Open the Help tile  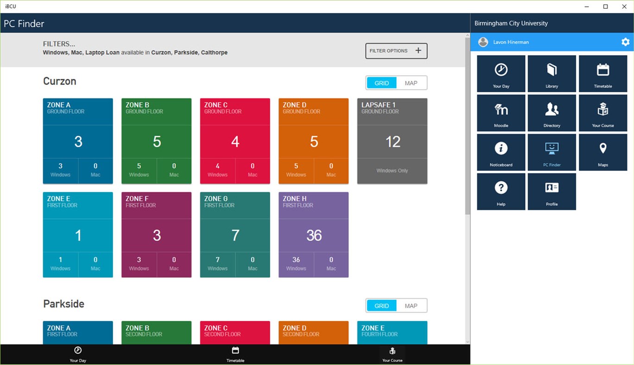501,191
